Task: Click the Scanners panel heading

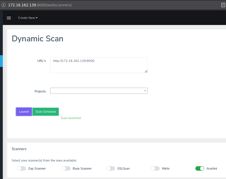Action: pos(19,149)
